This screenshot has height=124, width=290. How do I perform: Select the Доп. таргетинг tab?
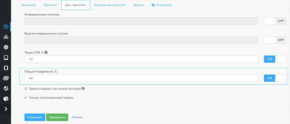76,5
